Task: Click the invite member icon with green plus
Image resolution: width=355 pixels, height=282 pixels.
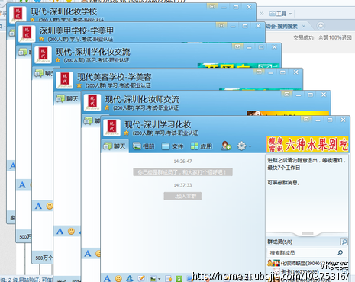Action: tap(226, 146)
